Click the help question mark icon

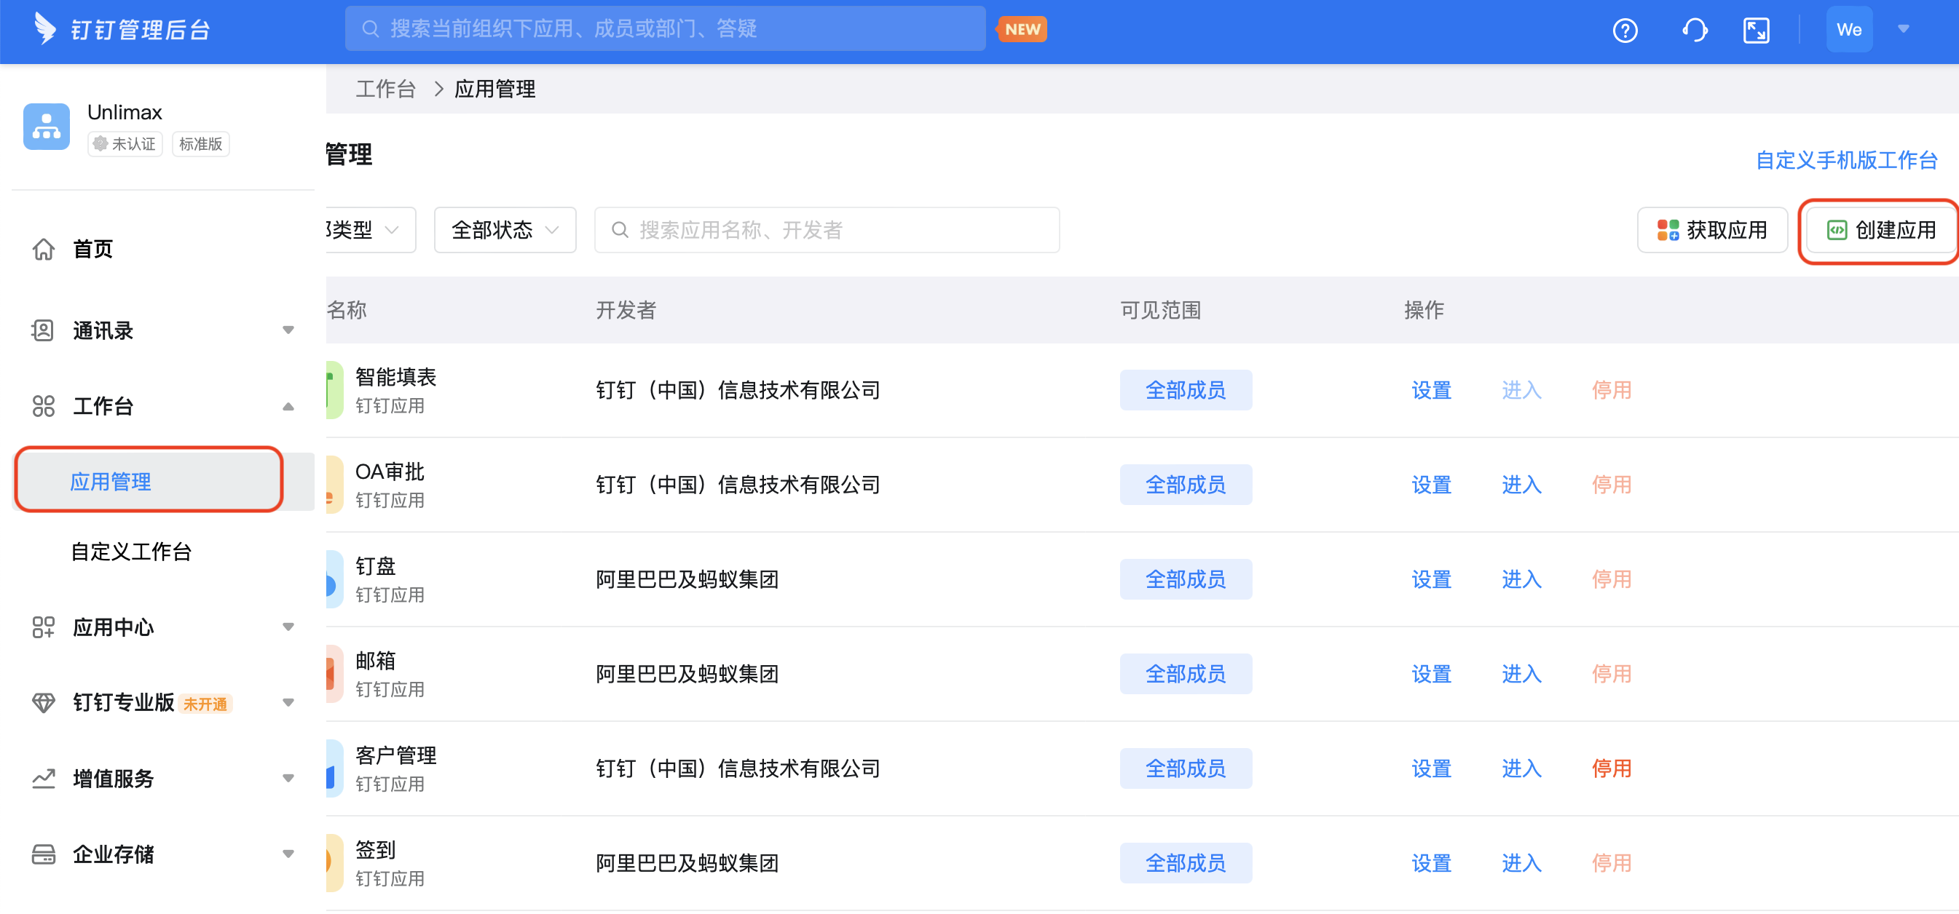coord(1625,31)
